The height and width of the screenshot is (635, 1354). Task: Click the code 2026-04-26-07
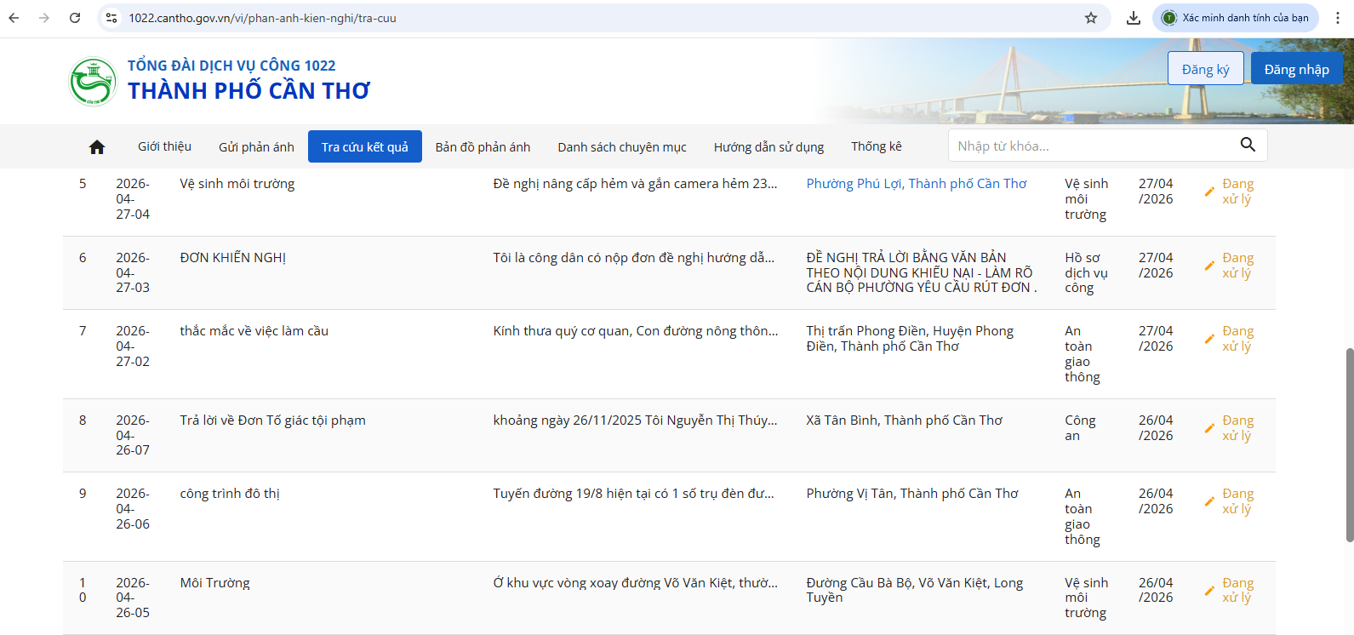[x=133, y=435]
